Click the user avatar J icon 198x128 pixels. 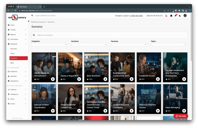pyautogui.click(x=185, y=16)
